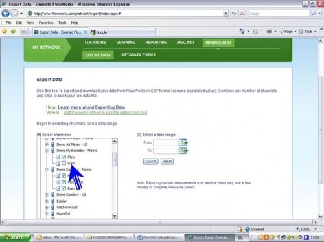Click the Print icon in command bar
Viewport: 324px width, 242px height.
tap(269, 32)
